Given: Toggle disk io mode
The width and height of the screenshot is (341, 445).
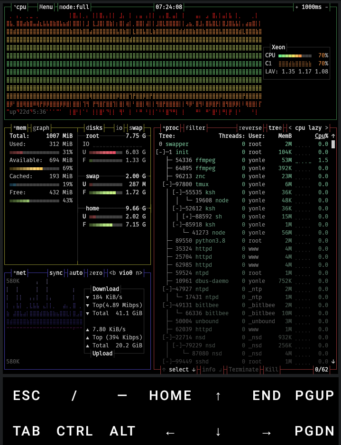Looking at the screenshot, I should pyautogui.click(x=119, y=128).
